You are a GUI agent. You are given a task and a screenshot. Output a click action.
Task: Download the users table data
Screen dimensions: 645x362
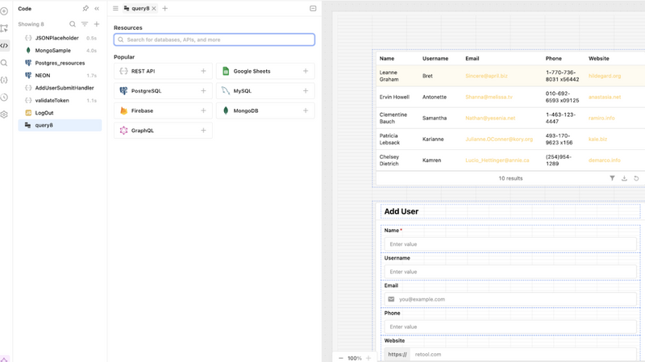click(624, 178)
